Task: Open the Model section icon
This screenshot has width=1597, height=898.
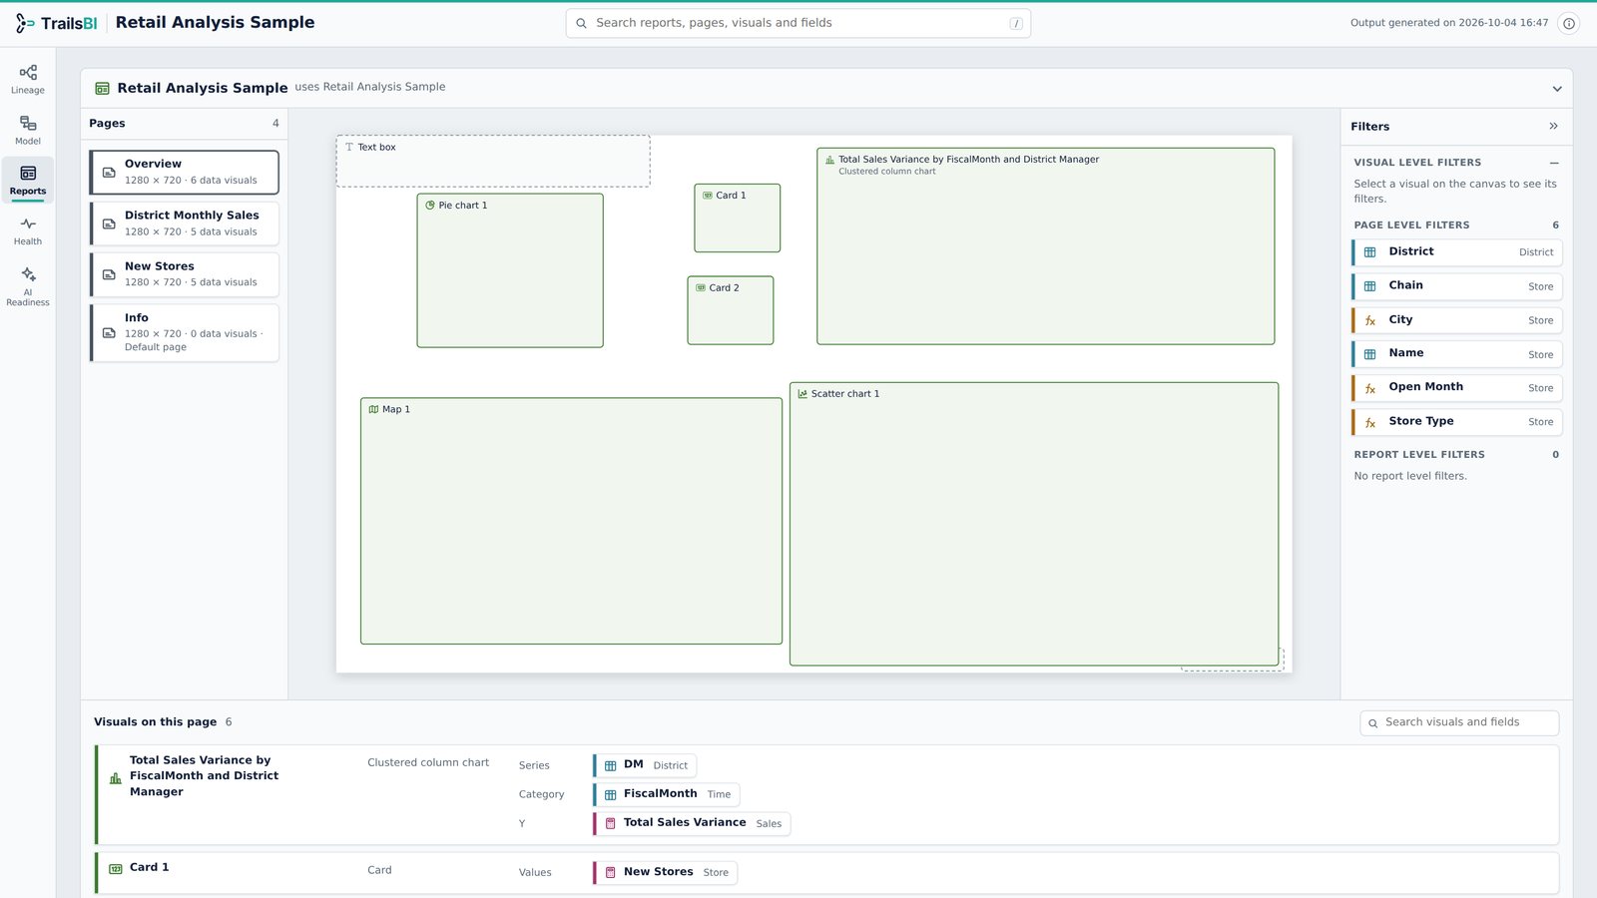Action: (x=28, y=131)
